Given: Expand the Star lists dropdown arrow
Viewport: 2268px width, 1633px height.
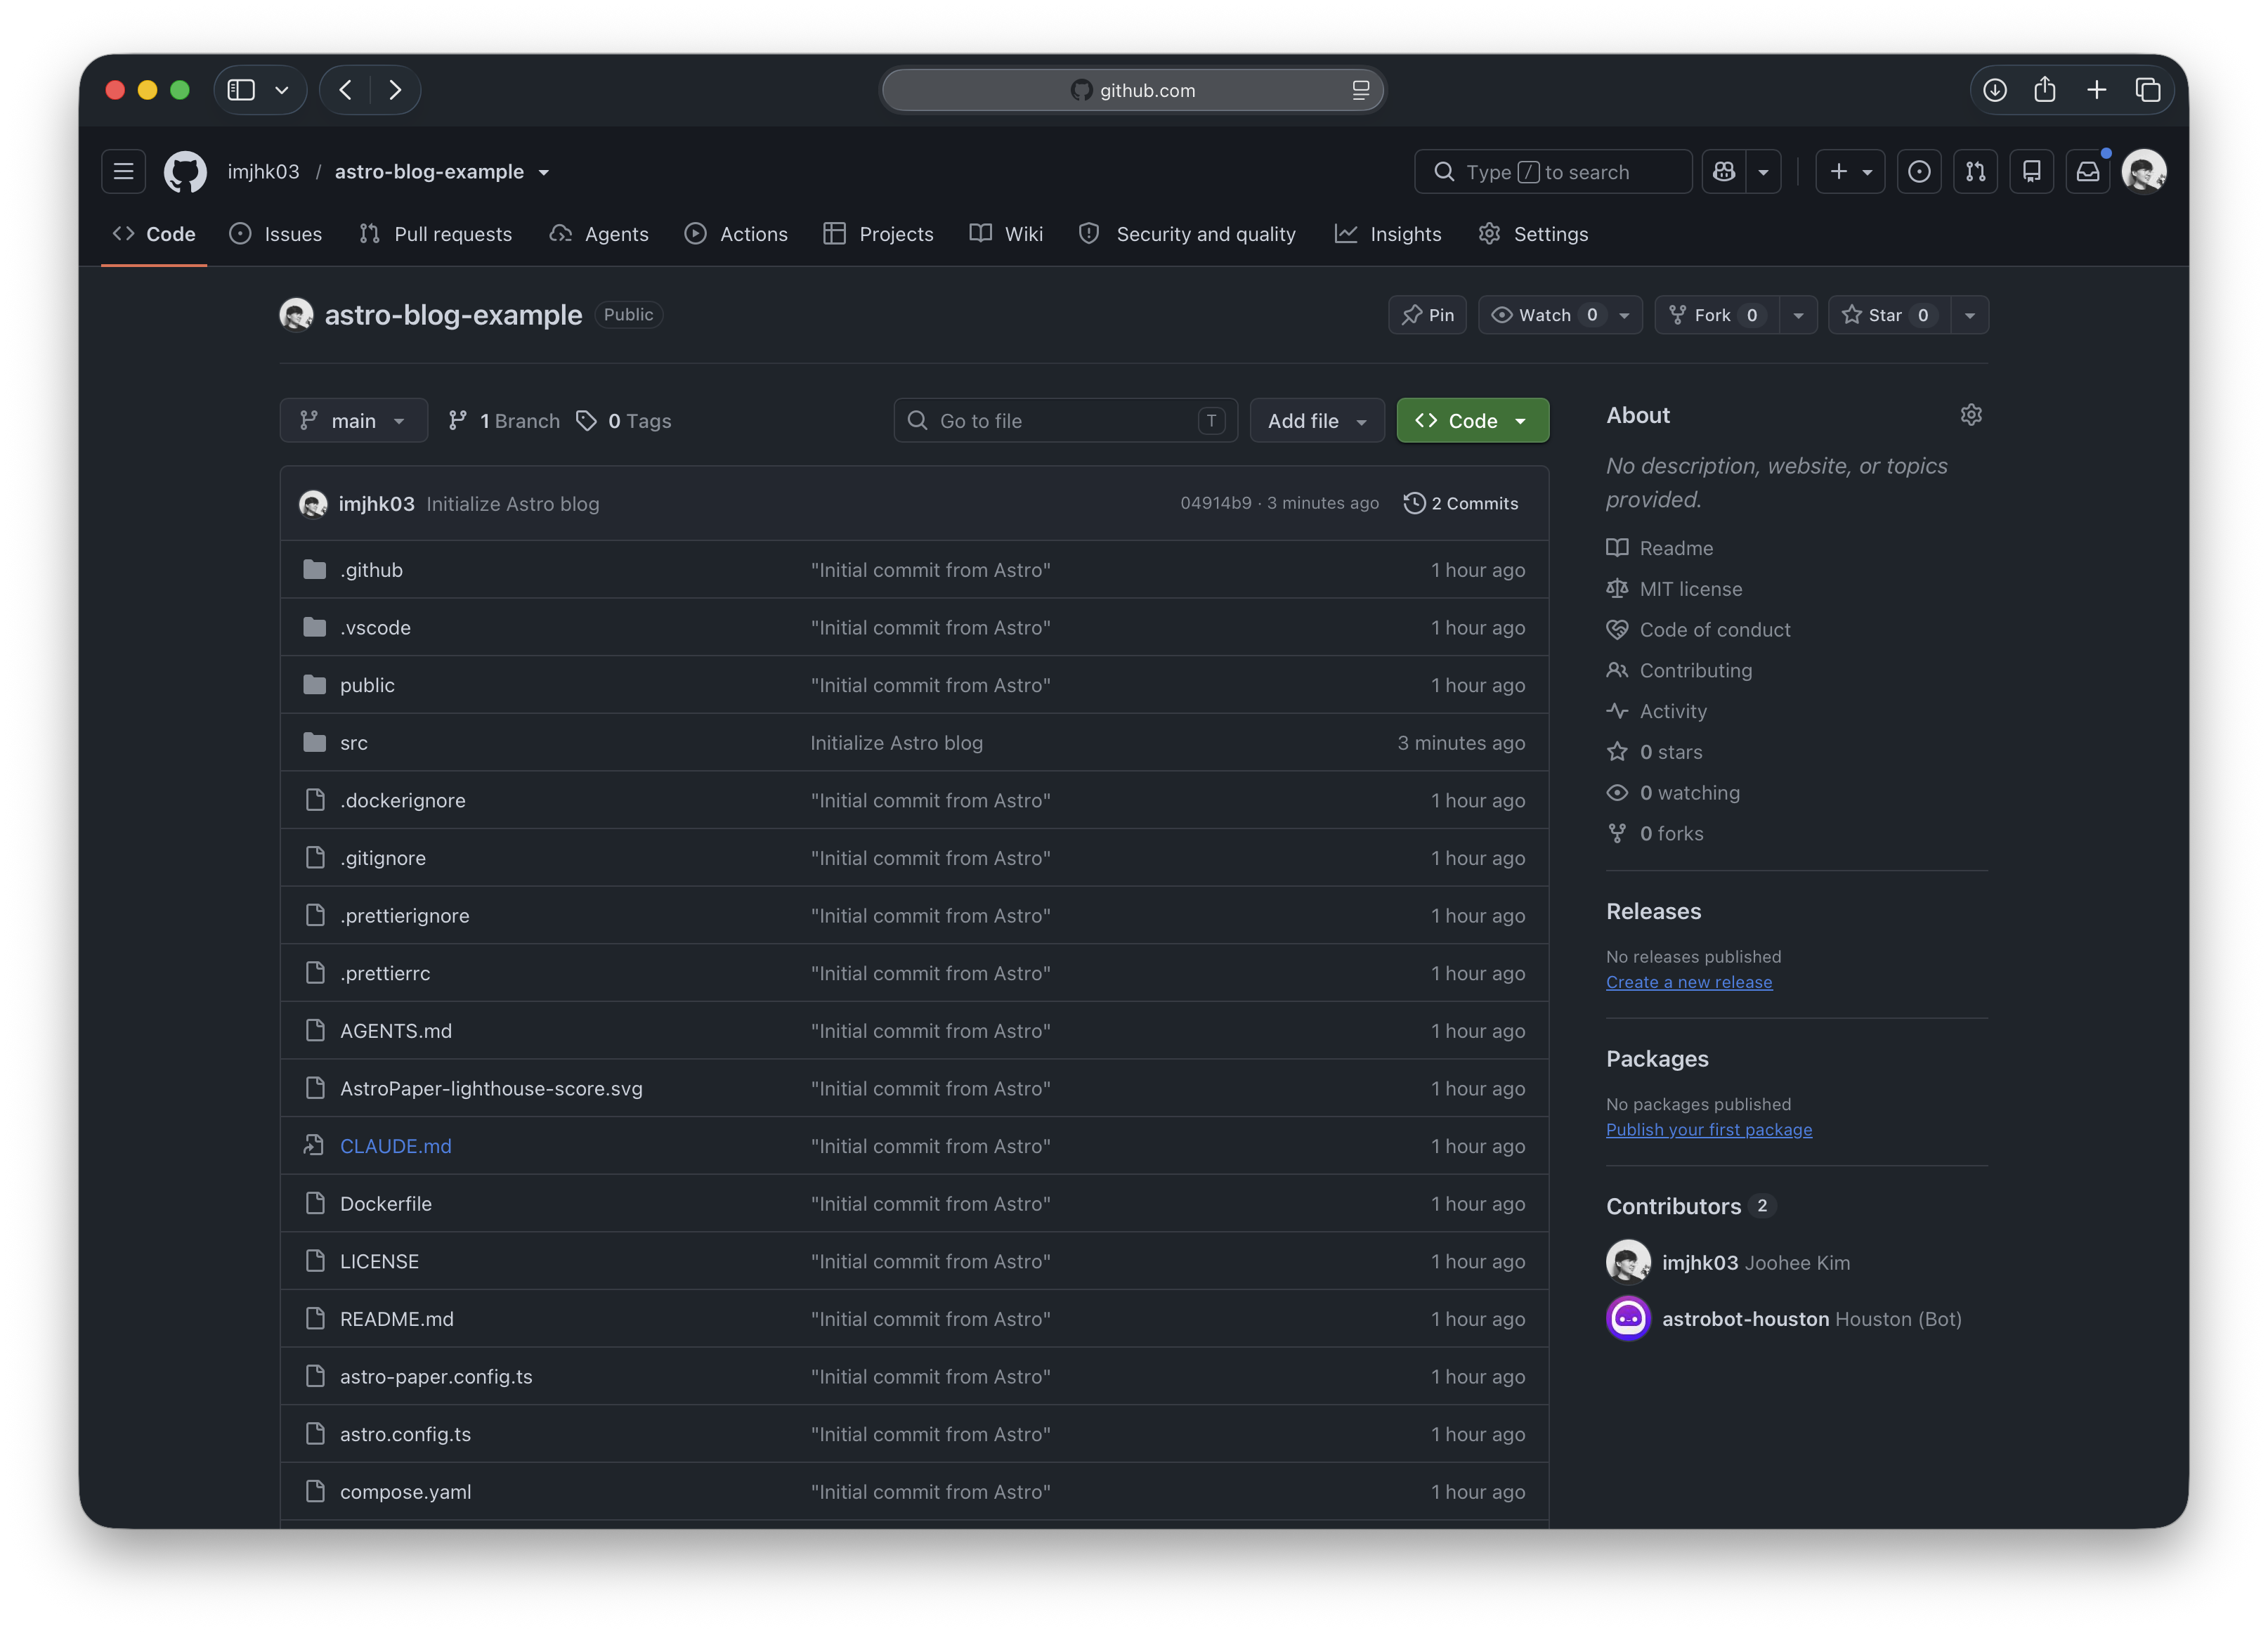Looking at the screenshot, I should coord(1970,315).
